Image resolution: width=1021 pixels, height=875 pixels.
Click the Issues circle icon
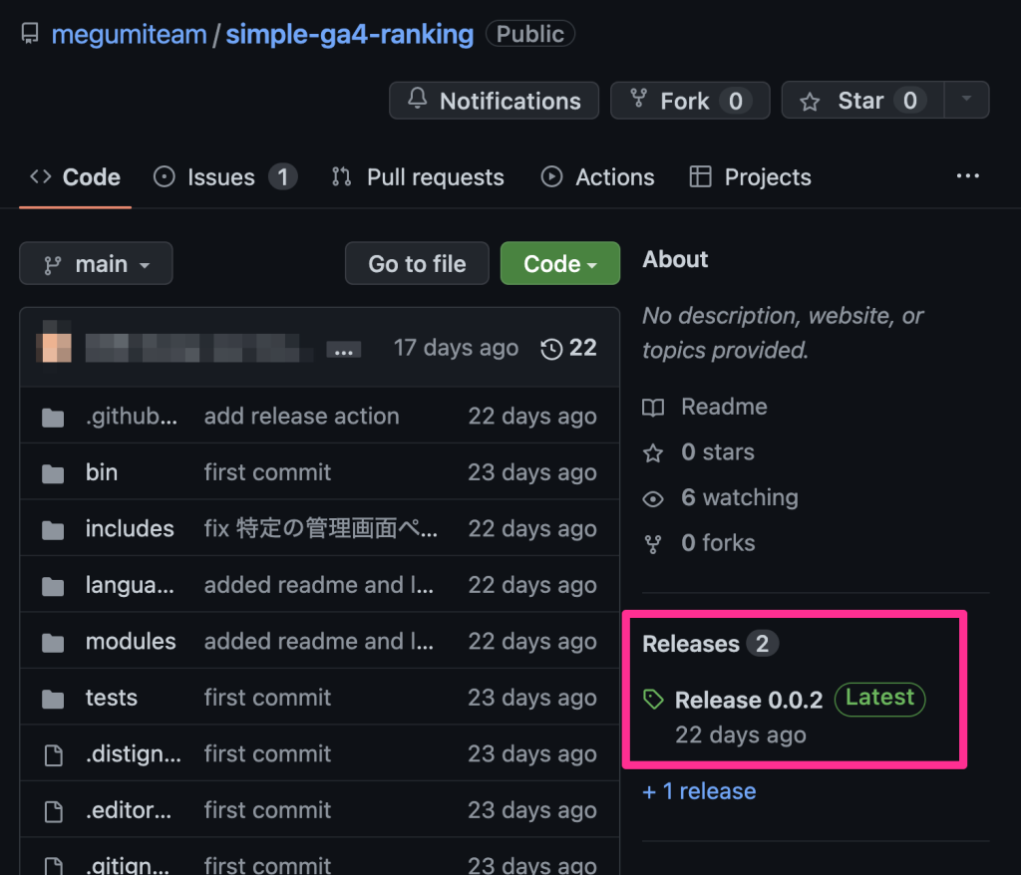tap(165, 177)
